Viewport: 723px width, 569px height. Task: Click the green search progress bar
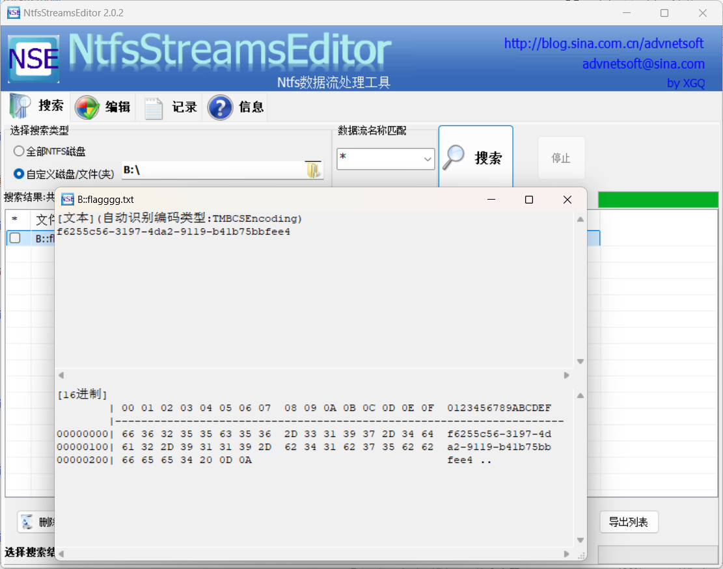[657, 200]
